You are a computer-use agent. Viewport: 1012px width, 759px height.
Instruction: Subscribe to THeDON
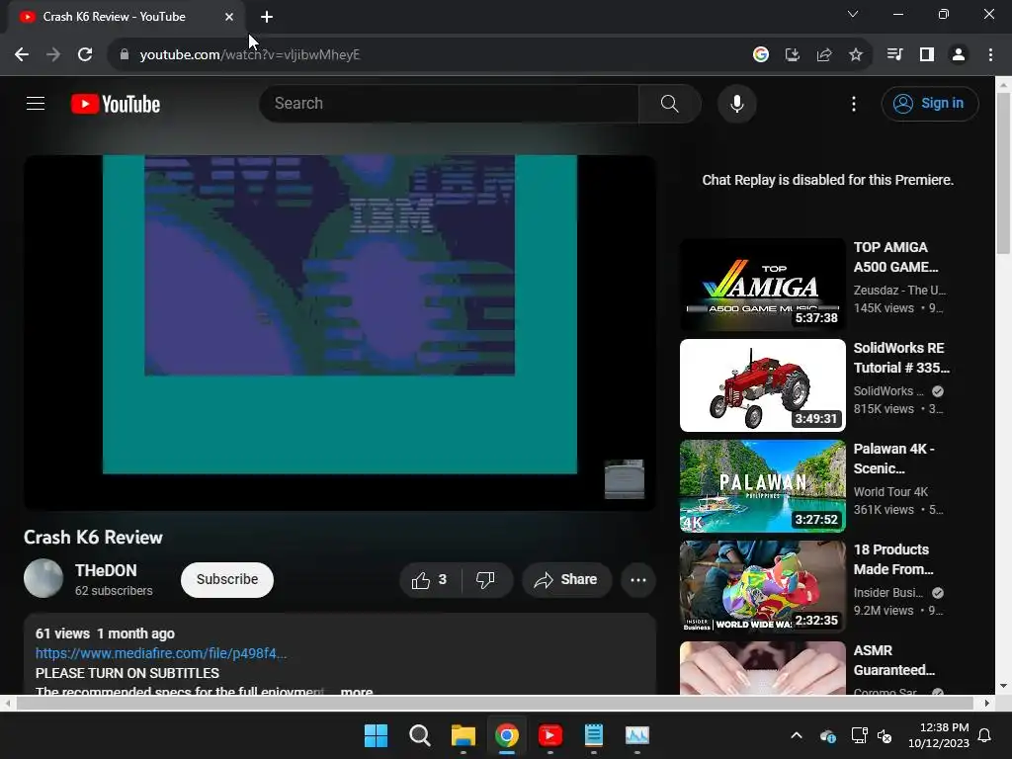pyautogui.click(x=227, y=579)
